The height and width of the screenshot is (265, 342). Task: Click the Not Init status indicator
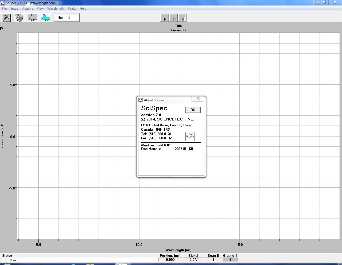[67, 18]
